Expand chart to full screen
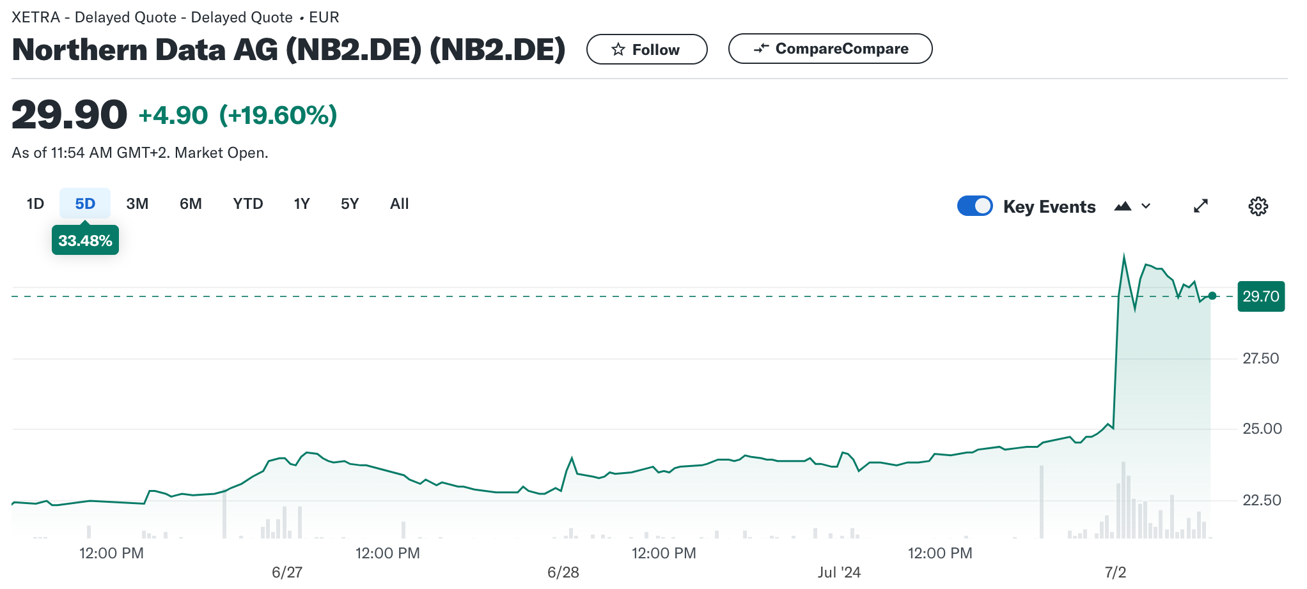This screenshot has height=589, width=1307. [1201, 206]
